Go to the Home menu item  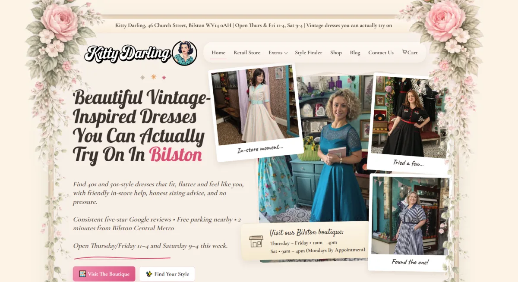click(218, 53)
